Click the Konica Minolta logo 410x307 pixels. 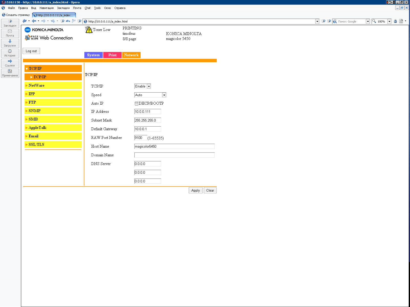[x=44, y=30]
